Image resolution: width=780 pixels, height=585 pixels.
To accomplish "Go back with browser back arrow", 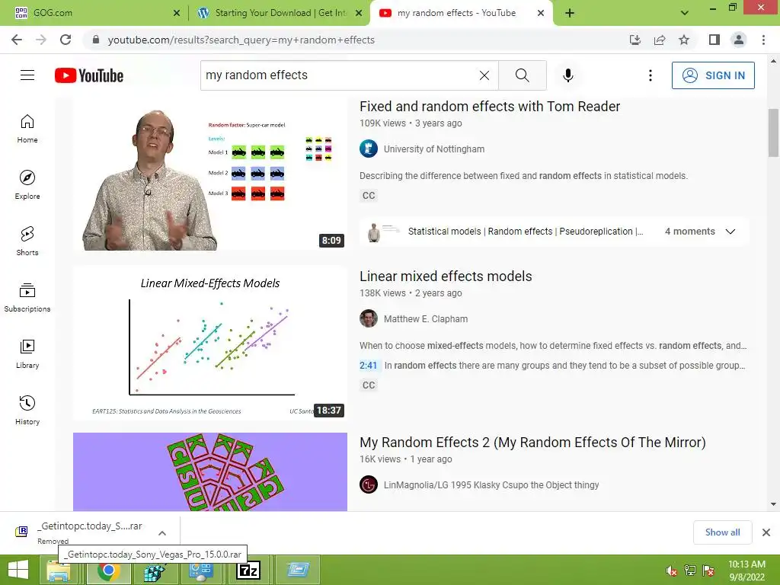I will (x=17, y=40).
